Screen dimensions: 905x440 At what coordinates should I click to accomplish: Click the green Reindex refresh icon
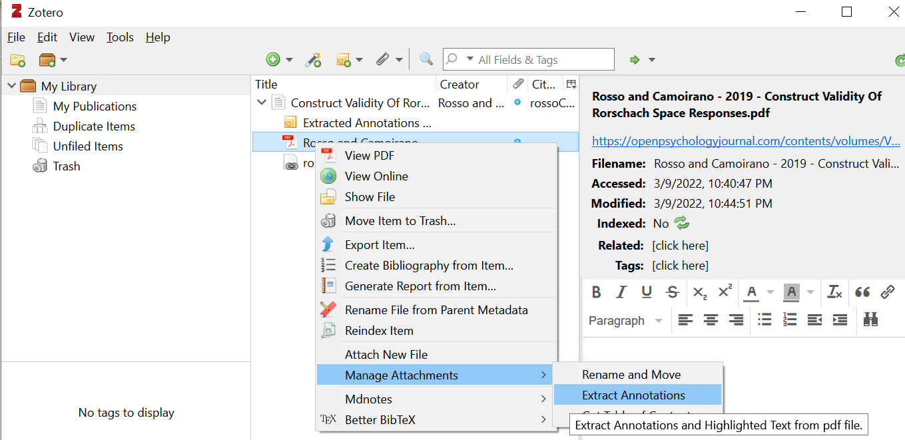point(681,224)
